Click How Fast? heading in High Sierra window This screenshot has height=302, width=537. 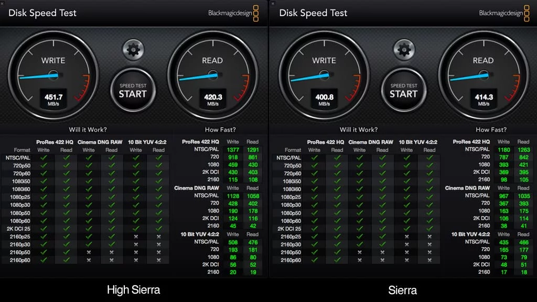(220, 129)
